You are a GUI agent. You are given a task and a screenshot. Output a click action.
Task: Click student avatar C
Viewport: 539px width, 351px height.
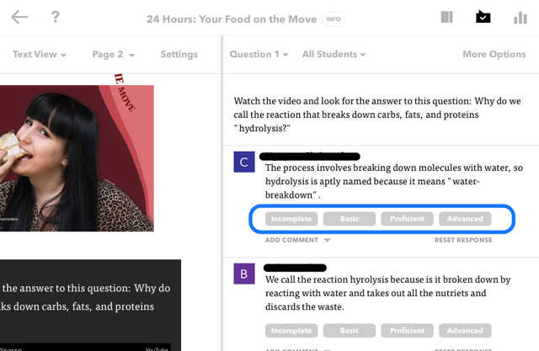pos(244,162)
